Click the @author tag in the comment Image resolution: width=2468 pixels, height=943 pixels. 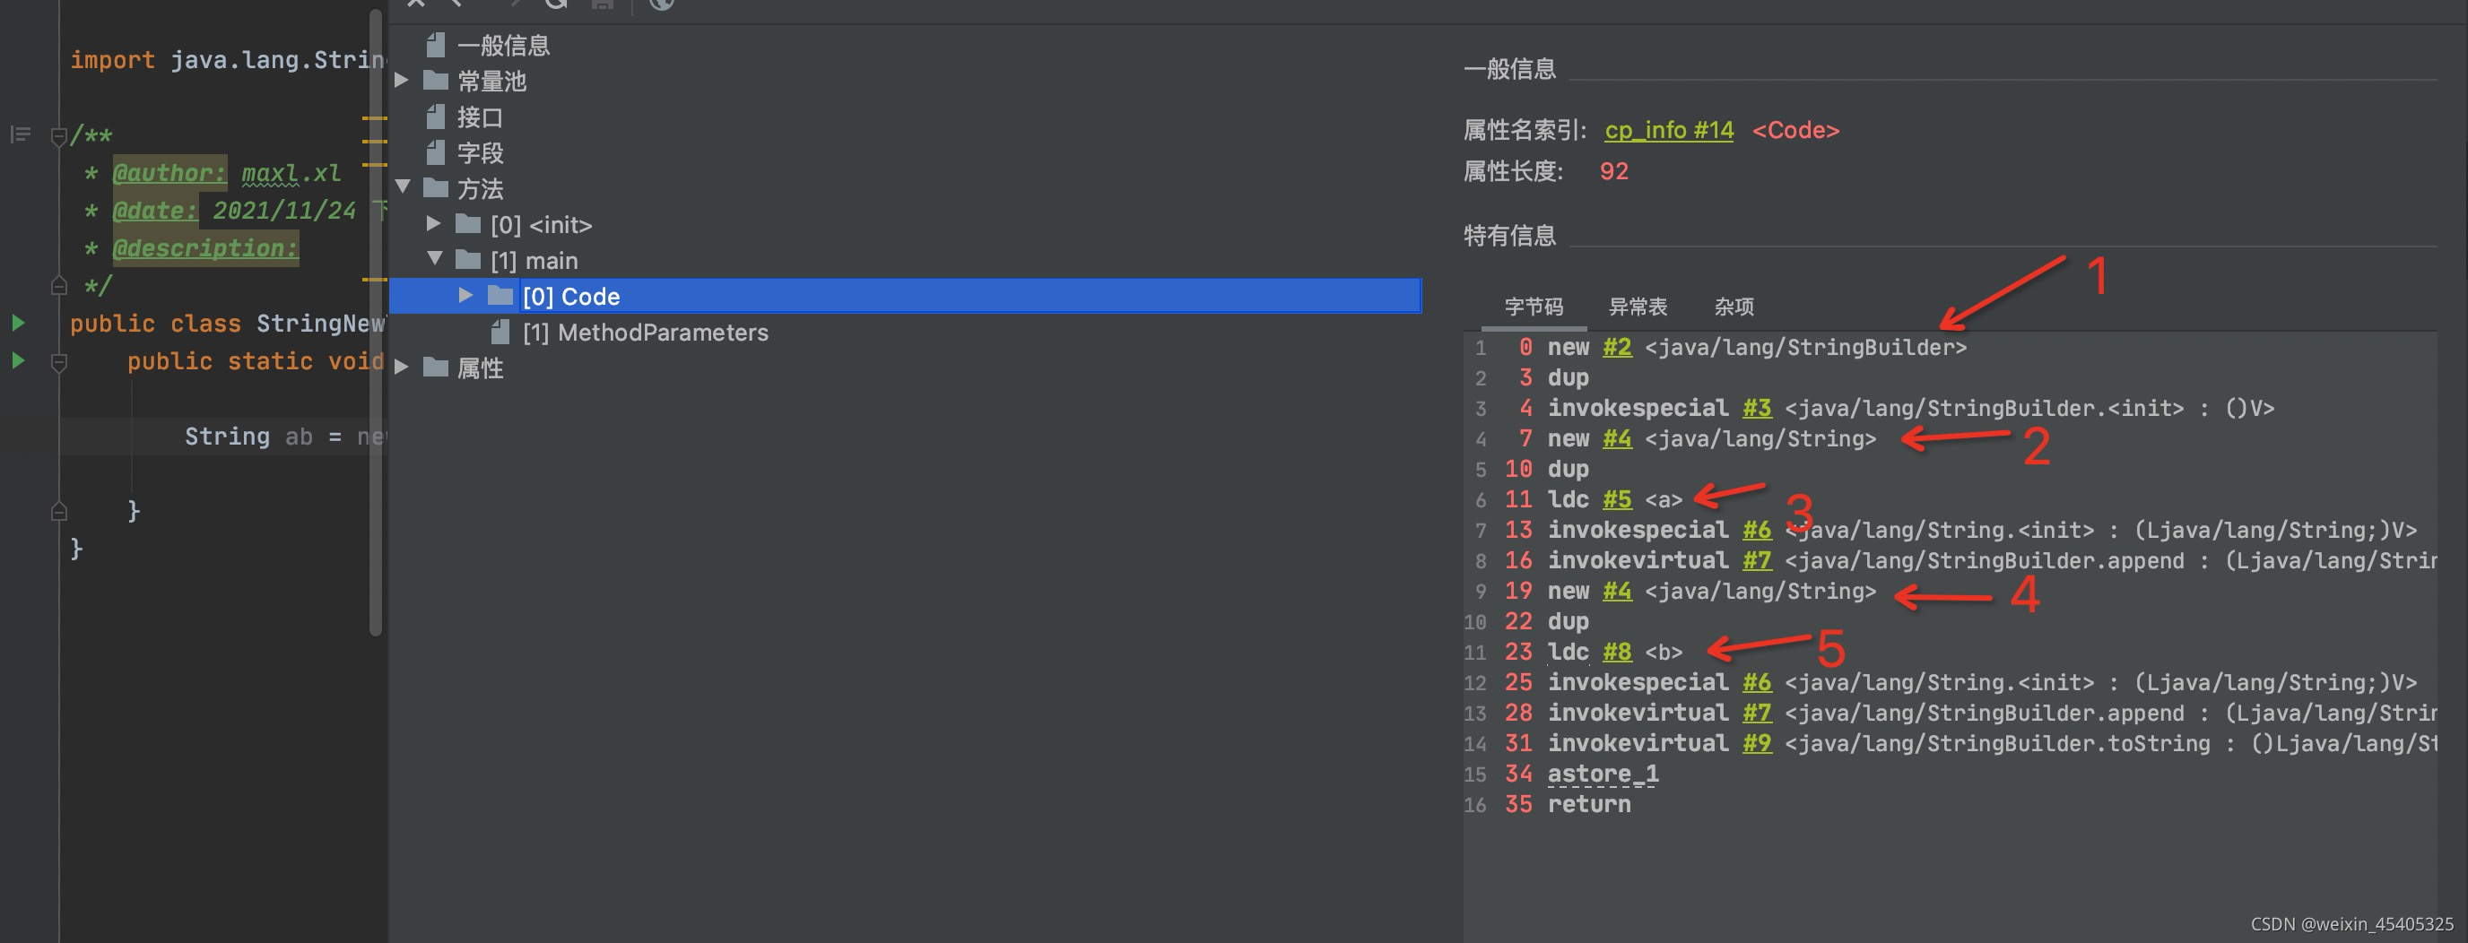click(x=169, y=173)
